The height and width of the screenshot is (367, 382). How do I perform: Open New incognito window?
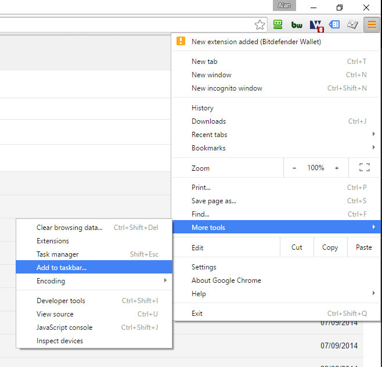(x=276, y=88)
